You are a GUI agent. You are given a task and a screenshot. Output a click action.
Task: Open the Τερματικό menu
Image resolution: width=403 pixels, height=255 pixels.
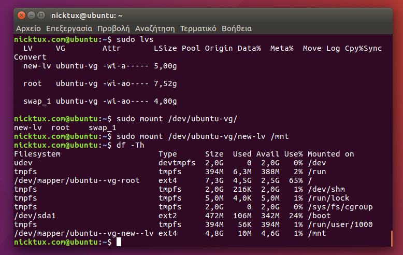(198, 29)
